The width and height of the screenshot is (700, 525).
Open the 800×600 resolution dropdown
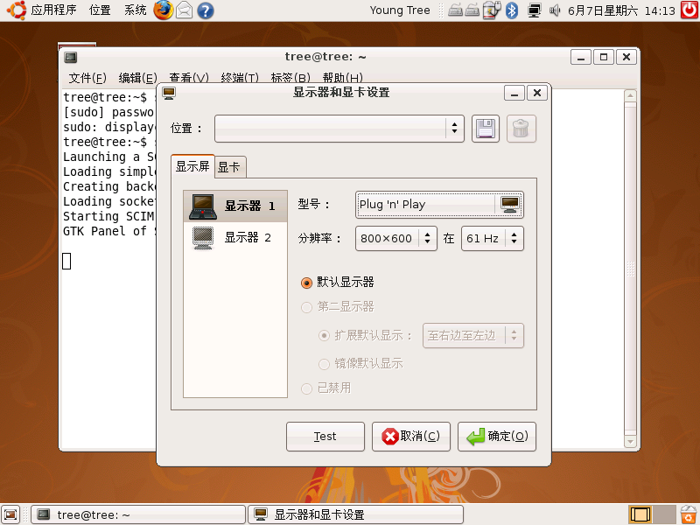tap(396, 238)
